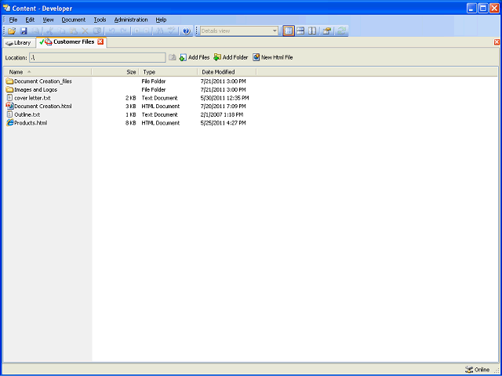Open the Administration menu
The width and height of the screenshot is (502, 376).
pyautogui.click(x=131, y=20)
